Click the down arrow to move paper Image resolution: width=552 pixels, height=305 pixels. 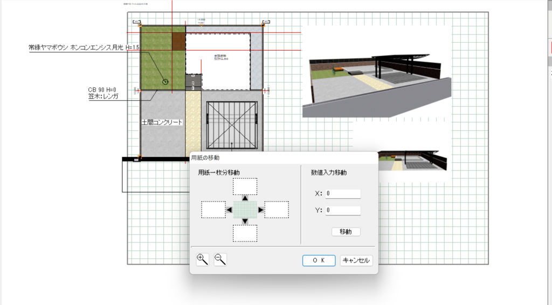point(245,221)
